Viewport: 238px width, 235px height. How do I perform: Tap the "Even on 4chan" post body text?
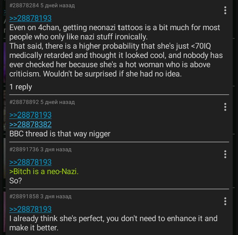[116, 51]
